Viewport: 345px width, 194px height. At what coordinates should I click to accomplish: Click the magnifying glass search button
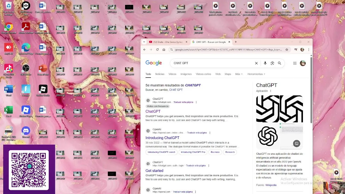pyautogui.click(x=280, y=63)
